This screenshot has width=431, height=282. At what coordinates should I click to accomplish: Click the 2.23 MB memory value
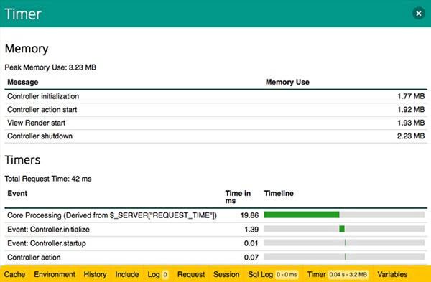tap(411, 136)
